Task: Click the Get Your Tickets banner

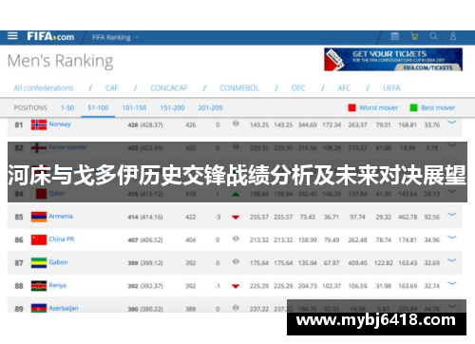Action: [393, 60]
